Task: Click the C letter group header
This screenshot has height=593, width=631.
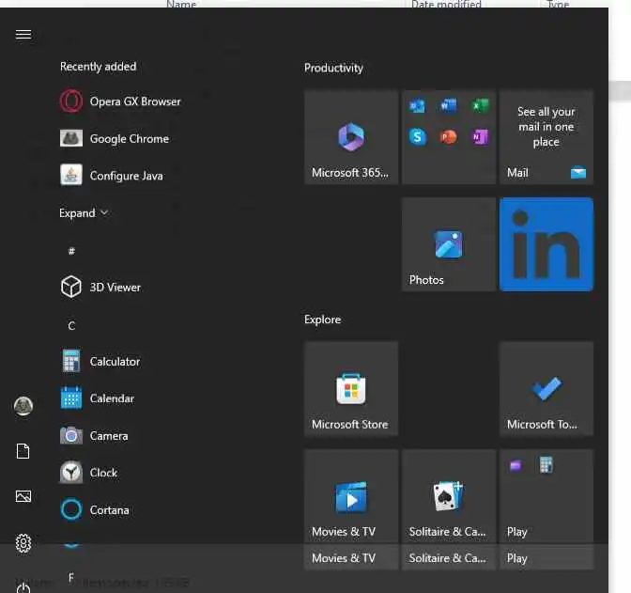Action: point(71,325)
